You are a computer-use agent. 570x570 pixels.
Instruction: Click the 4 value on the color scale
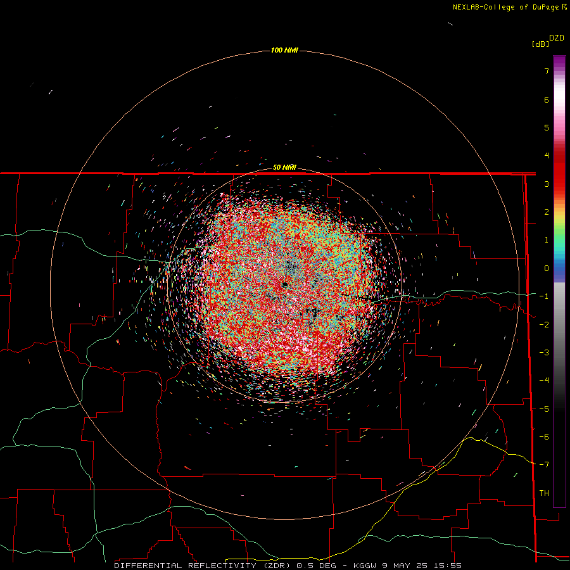tap(547, 156)
